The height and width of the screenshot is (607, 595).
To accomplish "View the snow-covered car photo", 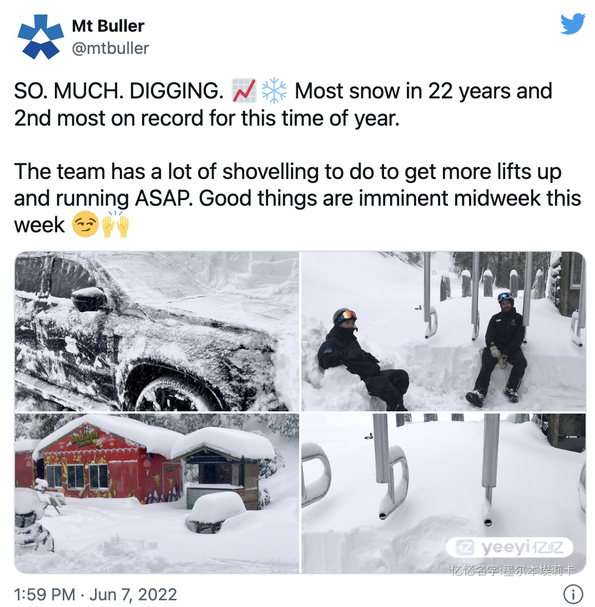I will click(157, 331).
